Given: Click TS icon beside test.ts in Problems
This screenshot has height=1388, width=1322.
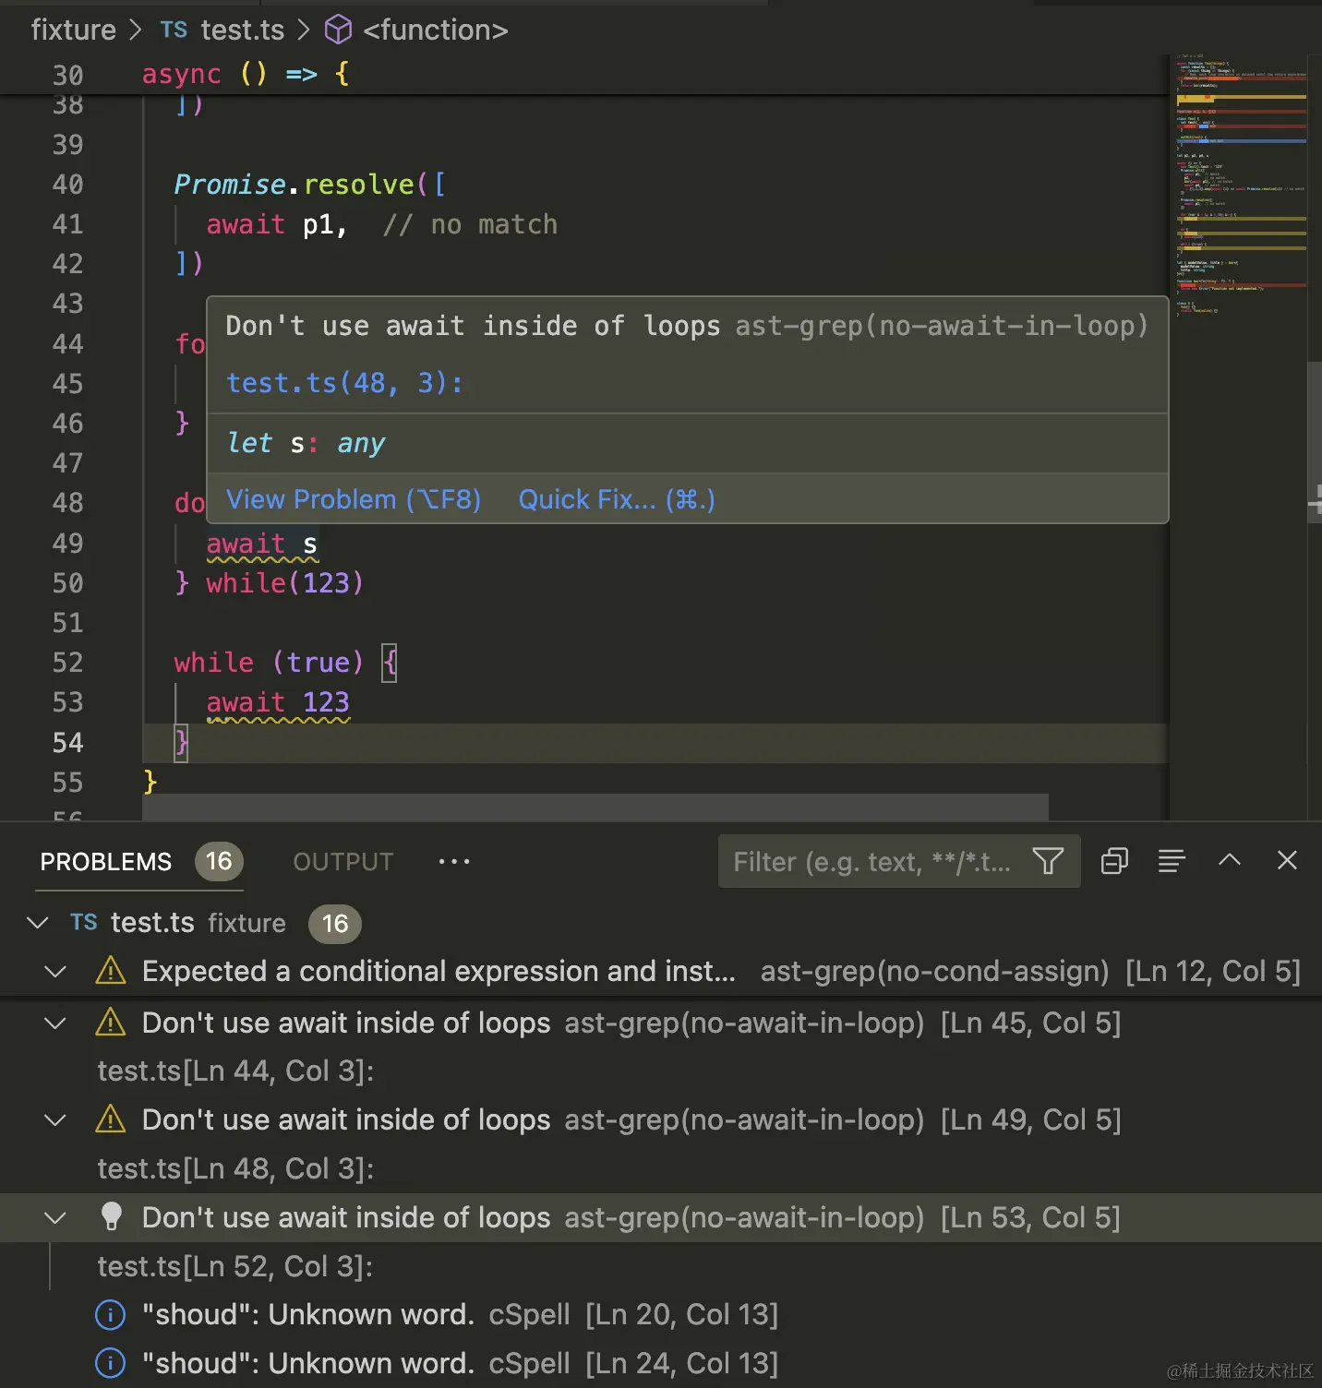Looking at the screenshot, I should click(84, 922).
